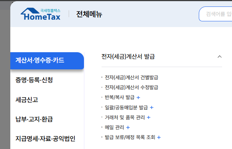Click the HomeTax logo
Screen dimensions: 232x149
tap(40, 14)
